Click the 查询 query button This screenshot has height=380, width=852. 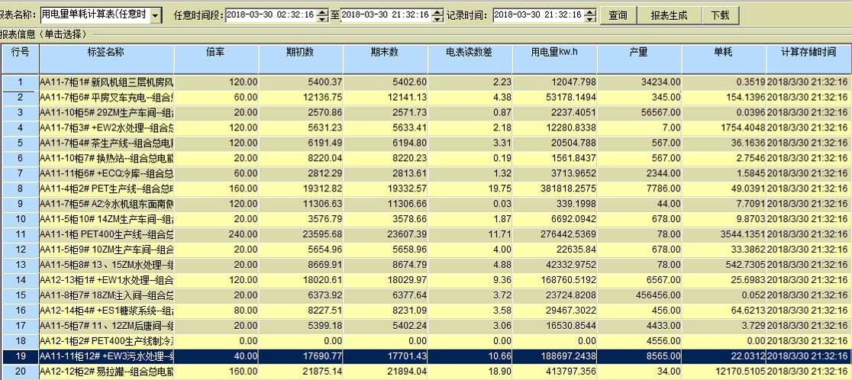click(x=618, y=15)
